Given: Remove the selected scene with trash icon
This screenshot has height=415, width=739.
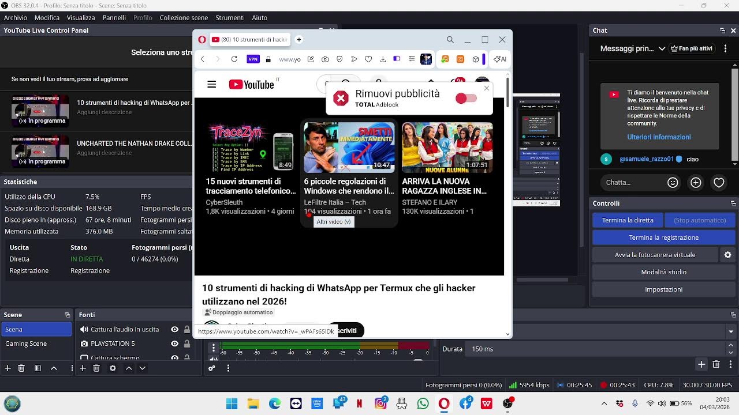Looking at the screenshot, I should [21, 368].
